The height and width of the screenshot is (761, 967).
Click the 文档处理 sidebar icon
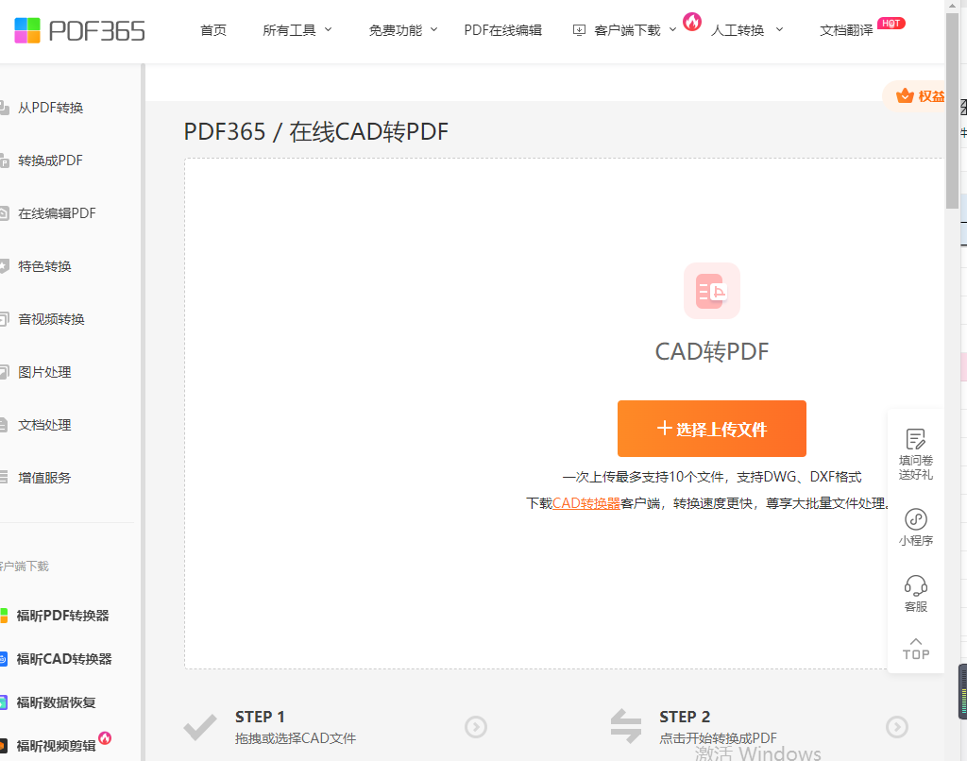[5, 425]
